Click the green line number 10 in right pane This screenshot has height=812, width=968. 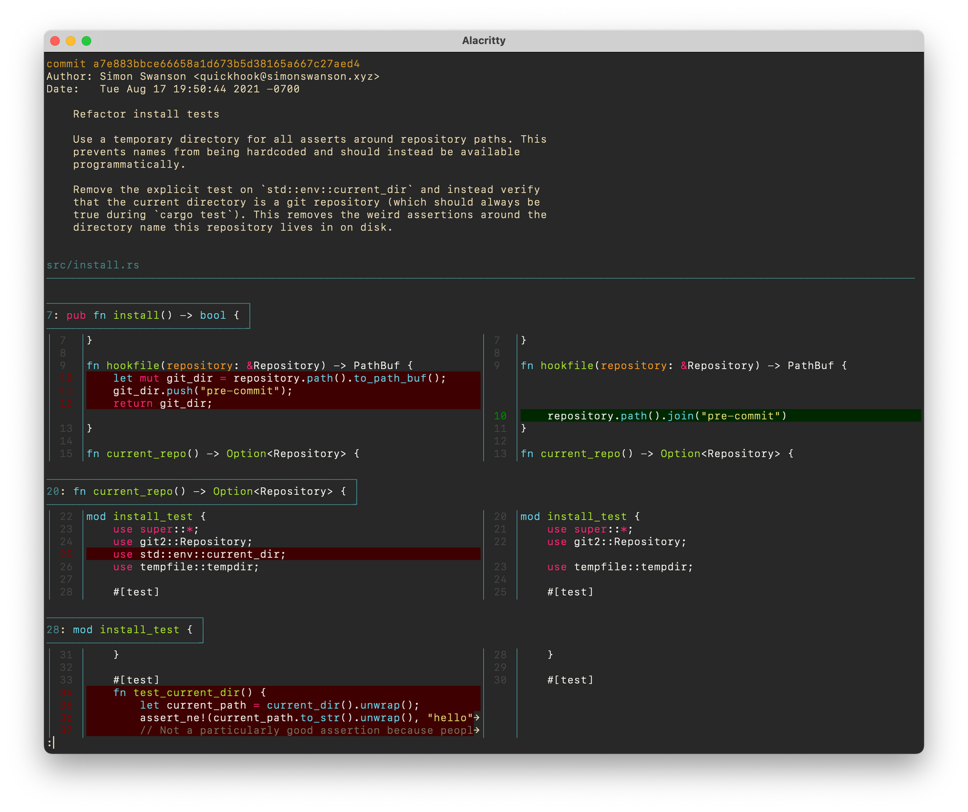pos(500,416)
